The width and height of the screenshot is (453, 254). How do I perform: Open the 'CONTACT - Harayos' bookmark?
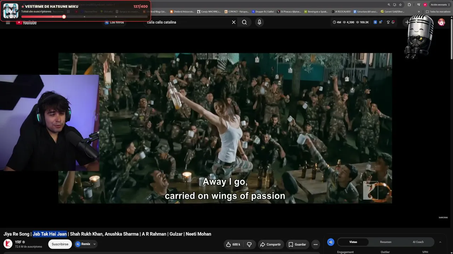pos(236,12)
